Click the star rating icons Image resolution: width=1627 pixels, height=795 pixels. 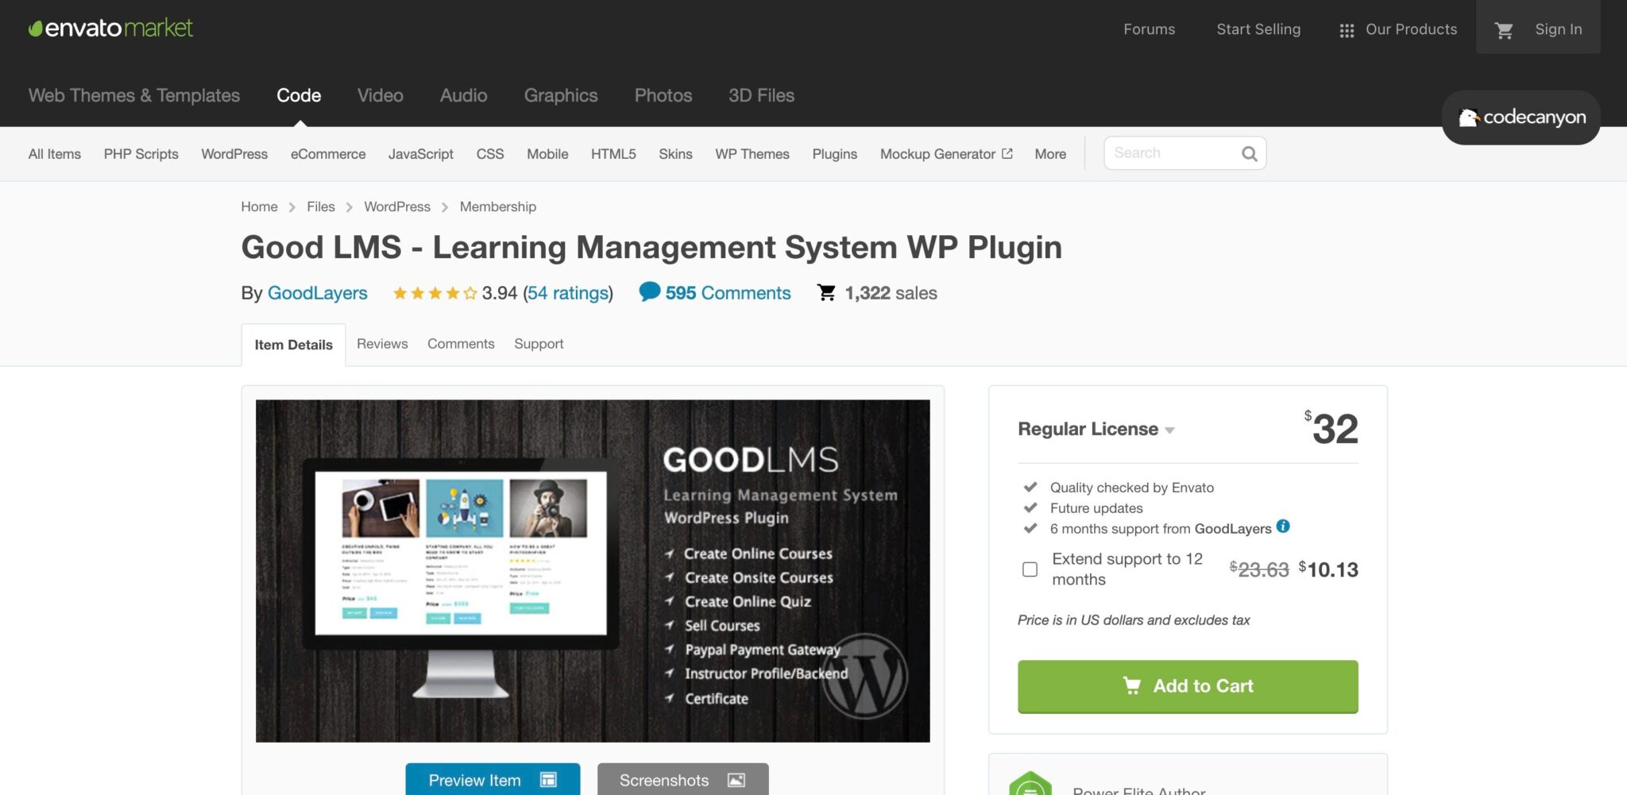point(435,293)
